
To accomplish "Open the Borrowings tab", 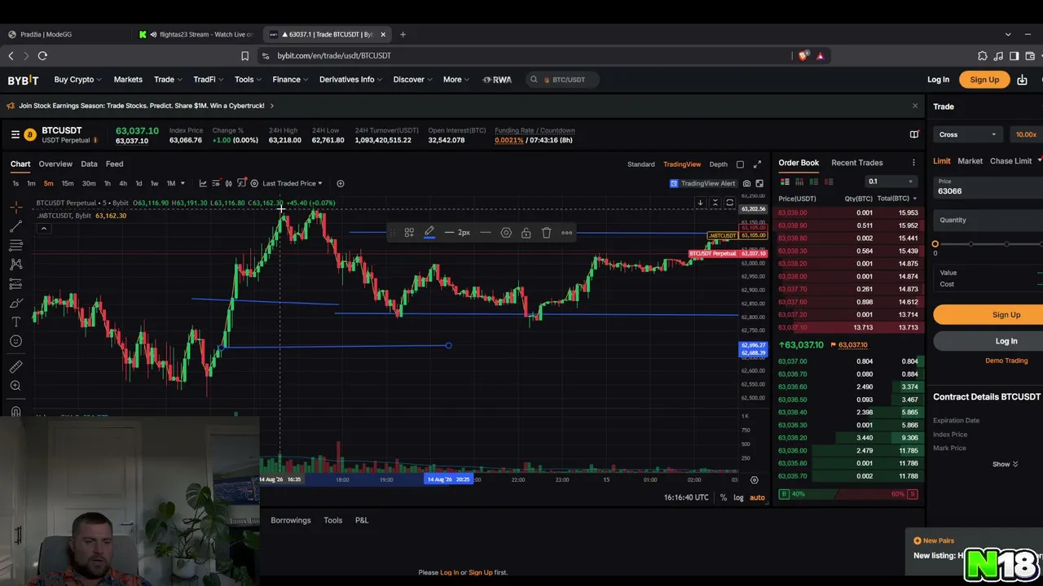I will click(291, 520).
